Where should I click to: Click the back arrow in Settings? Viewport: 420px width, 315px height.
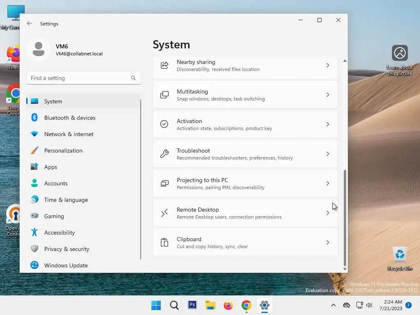pyautogui.click(x=30, y=23)
